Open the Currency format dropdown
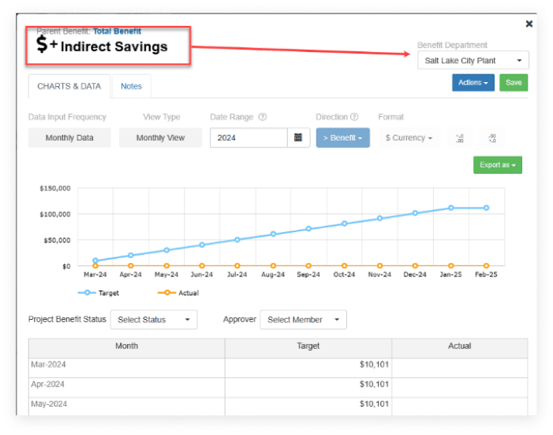 pyautogui.click(x=409, y=137)
